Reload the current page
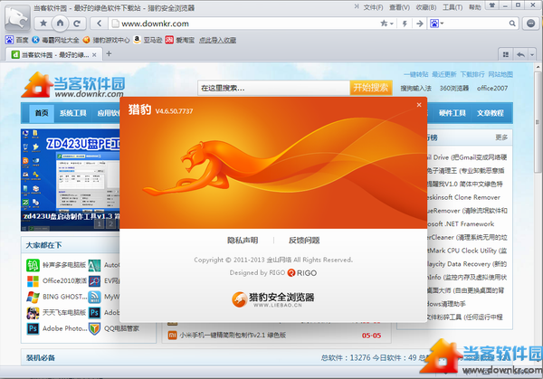The height and width of the screenshot is (379, 543). click(x=77, y=24)
